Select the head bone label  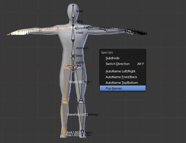(x=79, y=11)
